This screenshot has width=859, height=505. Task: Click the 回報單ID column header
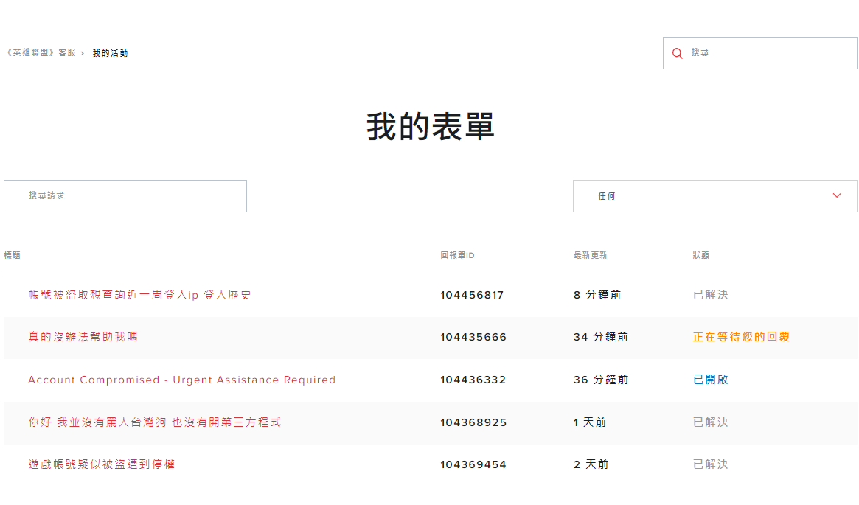(457, 255)
